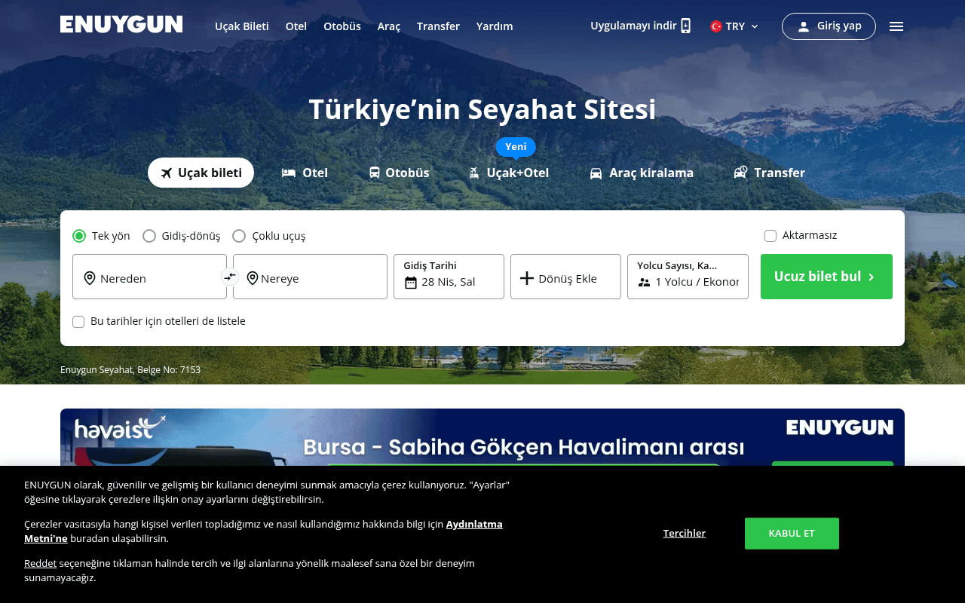Click the passengers icon in Yolcu Sayısı field
965x603 pixels.
tap(644, 282)
